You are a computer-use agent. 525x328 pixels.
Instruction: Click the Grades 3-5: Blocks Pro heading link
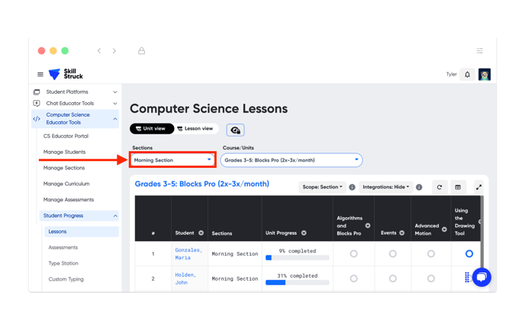pos(202,184)
